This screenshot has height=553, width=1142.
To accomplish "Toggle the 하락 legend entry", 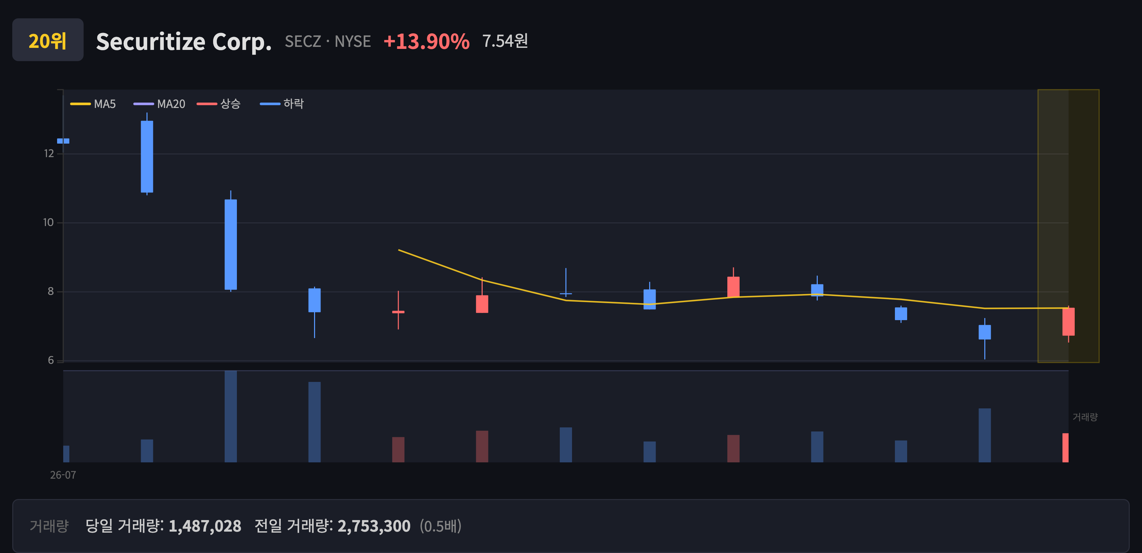I will pyautogui.click(x=282, y=104).
